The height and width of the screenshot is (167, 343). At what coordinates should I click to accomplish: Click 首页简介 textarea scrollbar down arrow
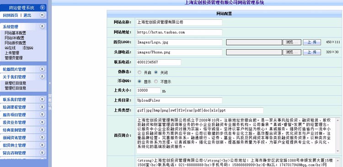[338, 151]
